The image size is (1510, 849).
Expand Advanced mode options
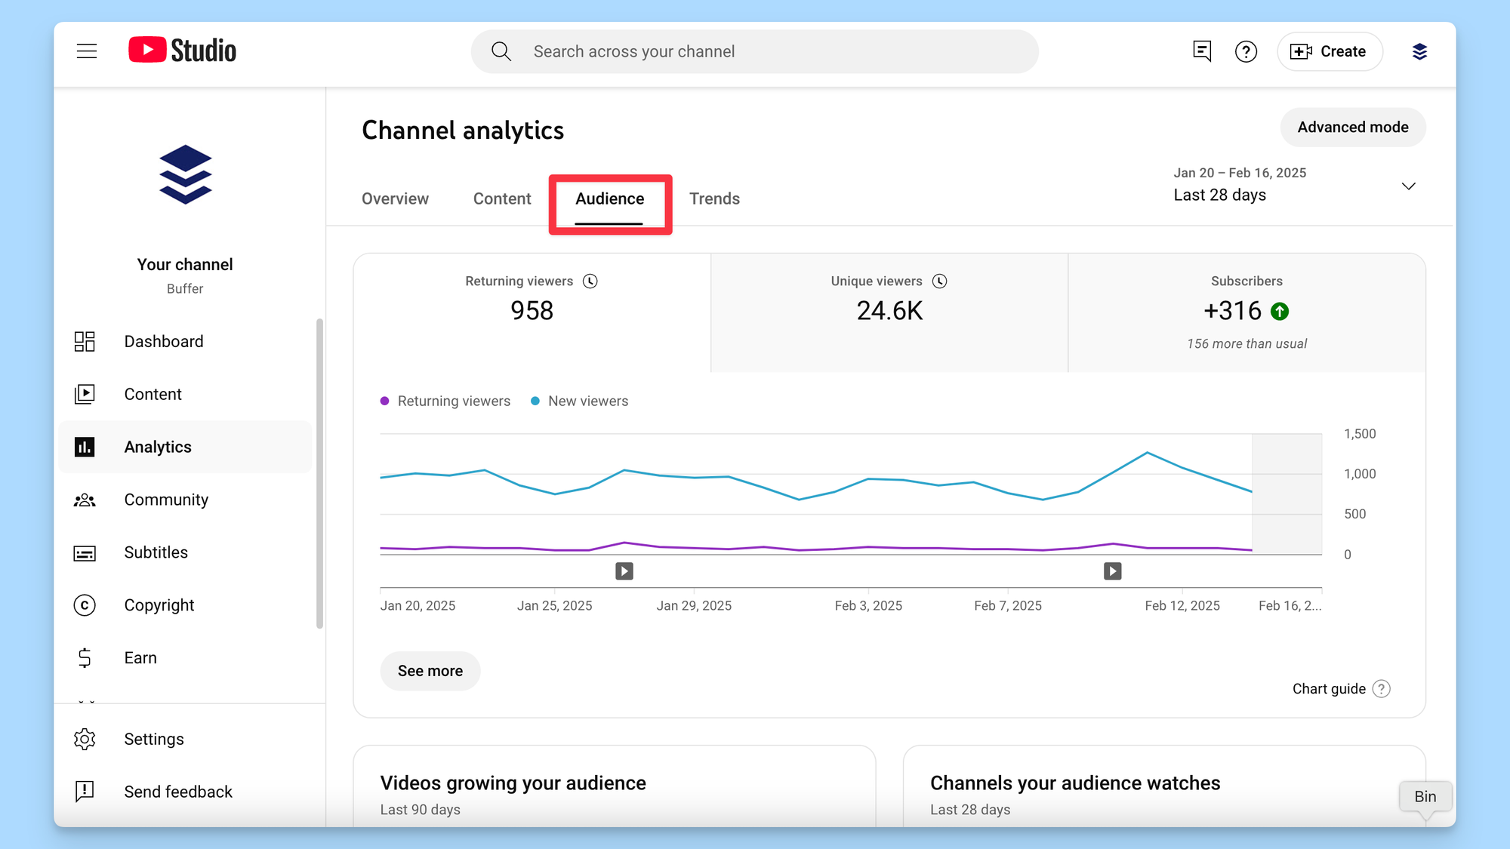[1354, 127]
